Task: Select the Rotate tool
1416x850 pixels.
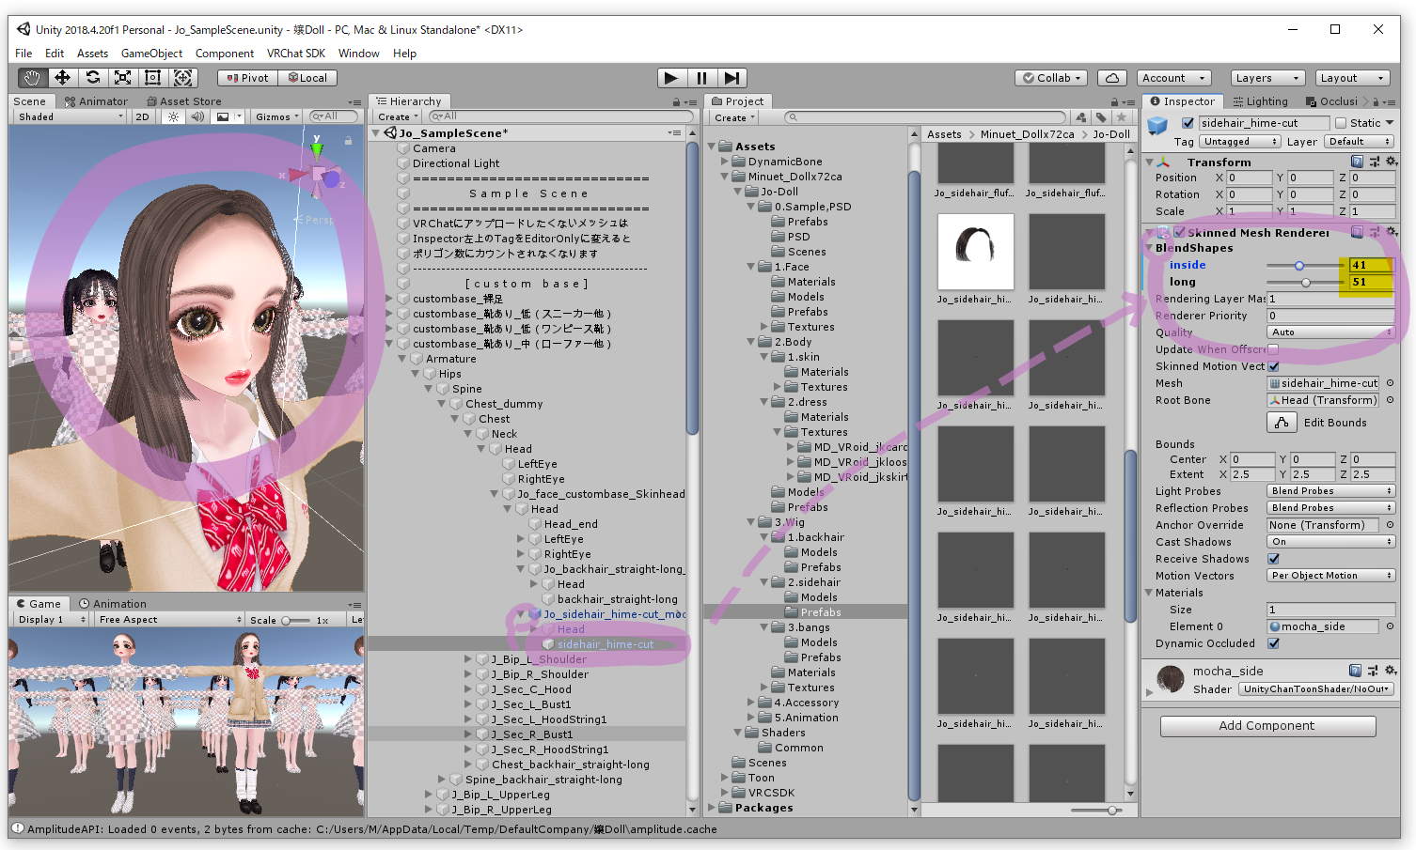Action: [x=92, y=78]
